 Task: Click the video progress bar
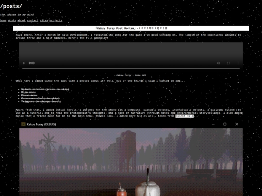(x=131, y=68)
